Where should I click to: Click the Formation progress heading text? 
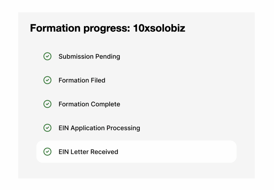tap(80, 28)
